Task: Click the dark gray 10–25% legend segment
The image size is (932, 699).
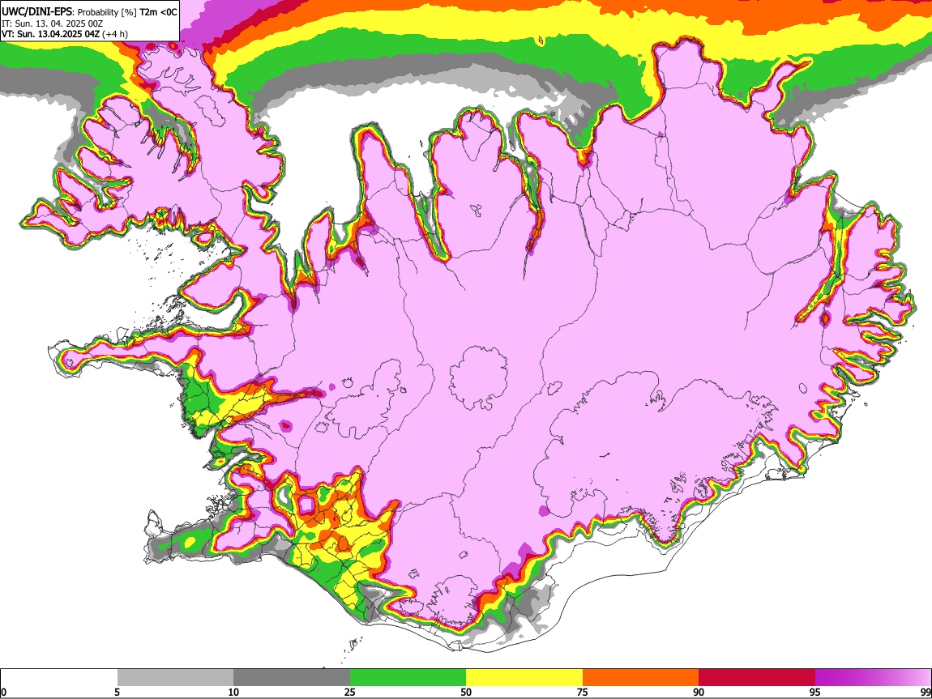Action: pyautogui.click(x=292, y=677)
